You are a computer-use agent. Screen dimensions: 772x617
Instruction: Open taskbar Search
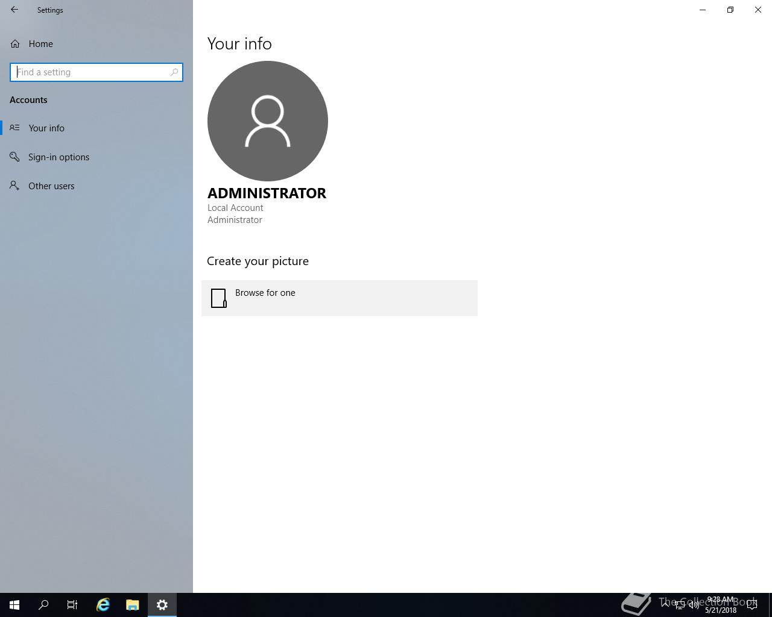click(43, 605)
